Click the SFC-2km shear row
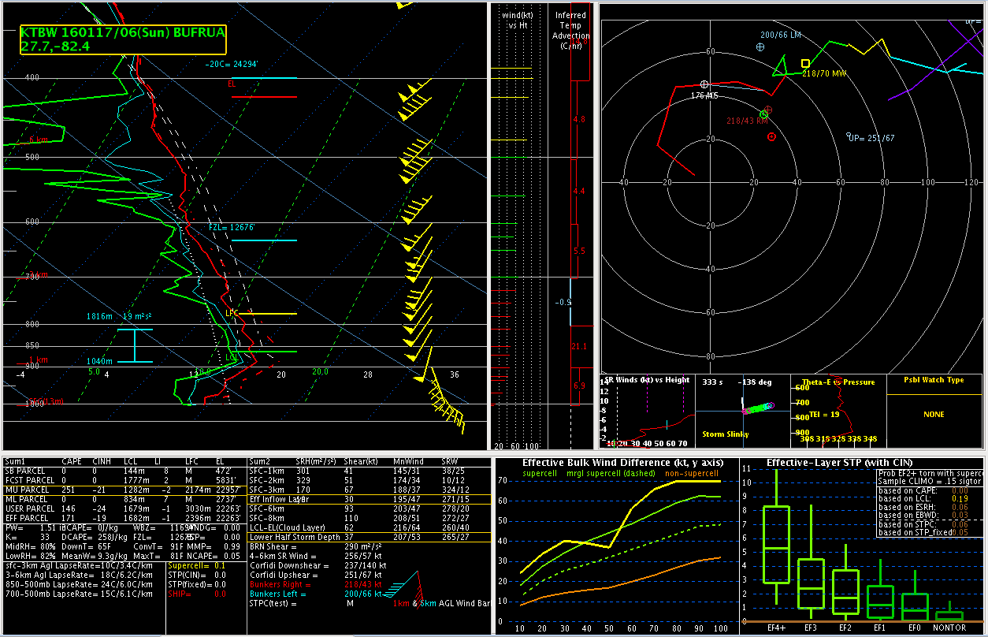This screenshot has height=637, width=988. (370, 480)
